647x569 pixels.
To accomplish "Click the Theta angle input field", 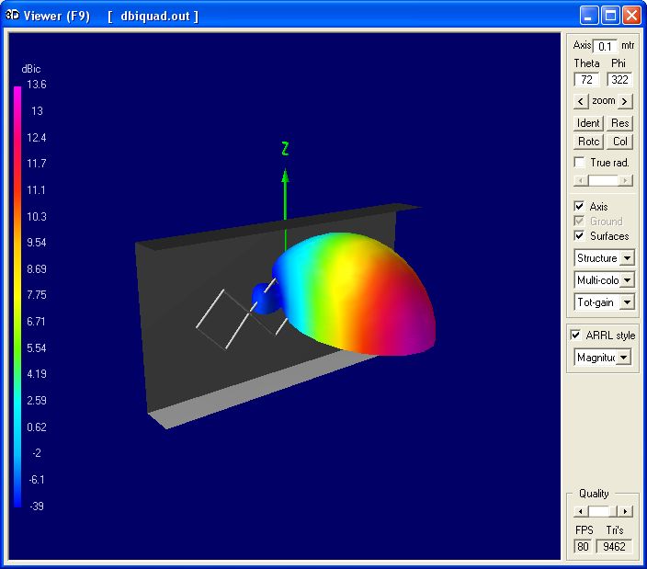I will pos(586,80).
